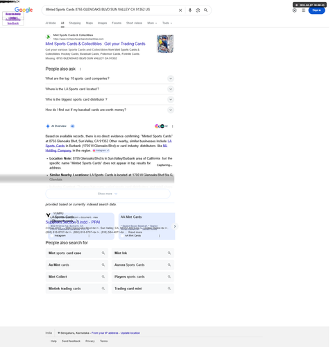Open the 'Suppliers Section 3.indd - PPAI' result
Image resolution: width=333 pixels, height=347 pixels.
[73, 222]
